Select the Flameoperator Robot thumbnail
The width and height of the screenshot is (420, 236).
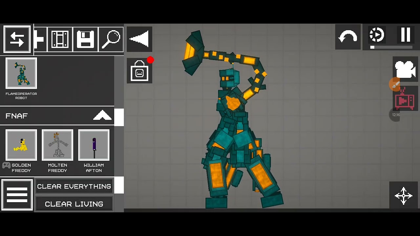(x=21, y=73)
